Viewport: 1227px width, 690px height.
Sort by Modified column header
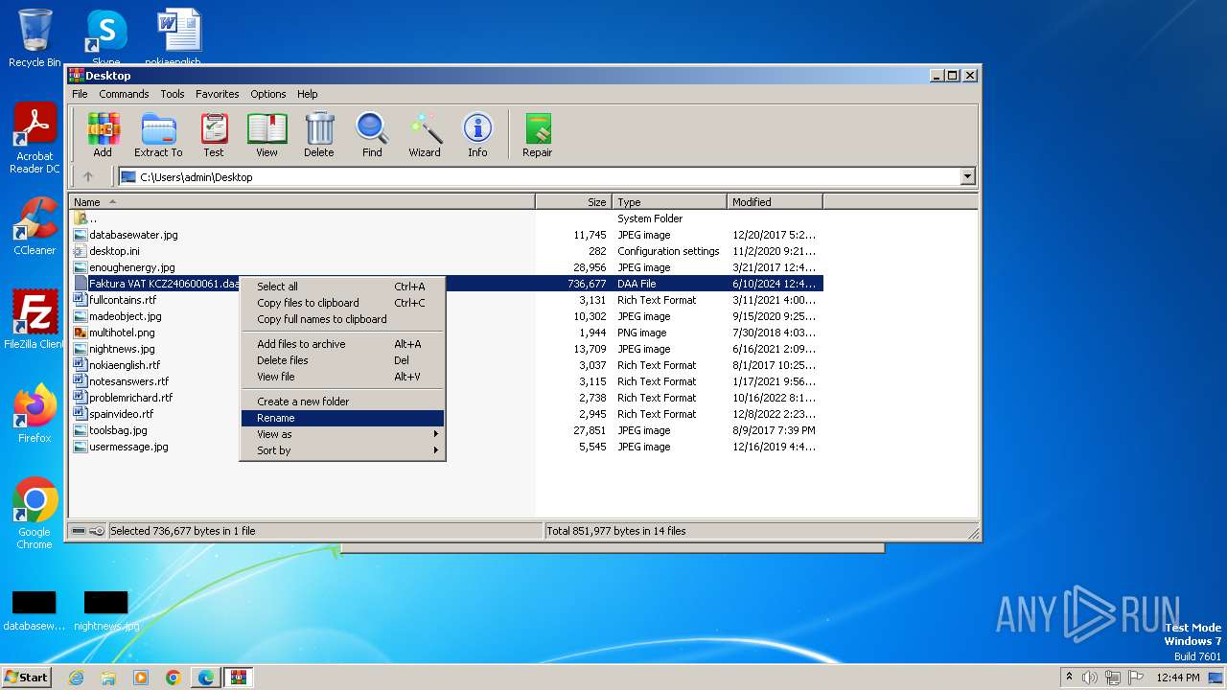coord(775,202)
